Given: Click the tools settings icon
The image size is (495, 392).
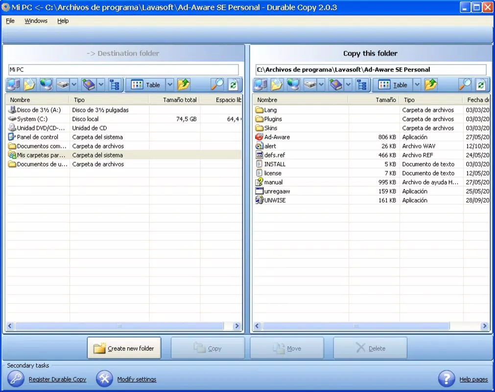Looking at the screenshot, I should click(104, 378).
